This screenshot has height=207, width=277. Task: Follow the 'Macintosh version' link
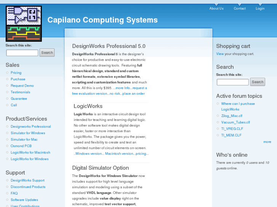(x=119, y=153)
